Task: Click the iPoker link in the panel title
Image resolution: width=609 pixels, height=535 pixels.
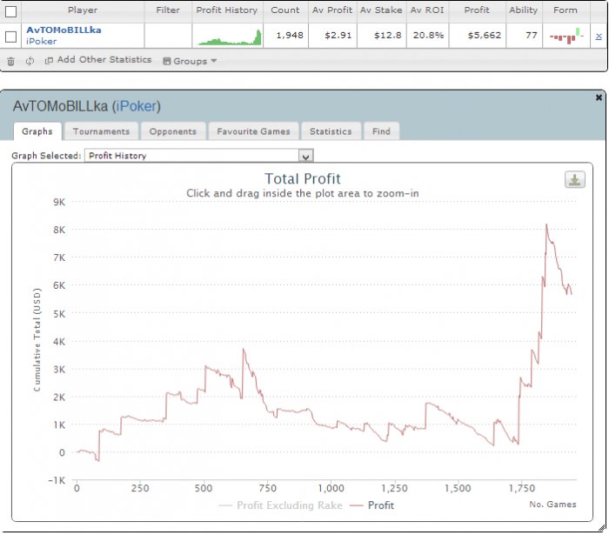Action: pyautogui.click(x=136, y=106)
